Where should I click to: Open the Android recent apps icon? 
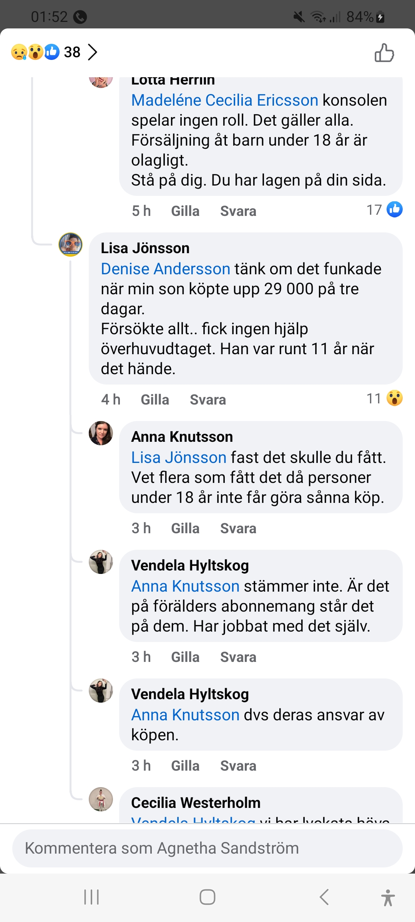point(91,897)
